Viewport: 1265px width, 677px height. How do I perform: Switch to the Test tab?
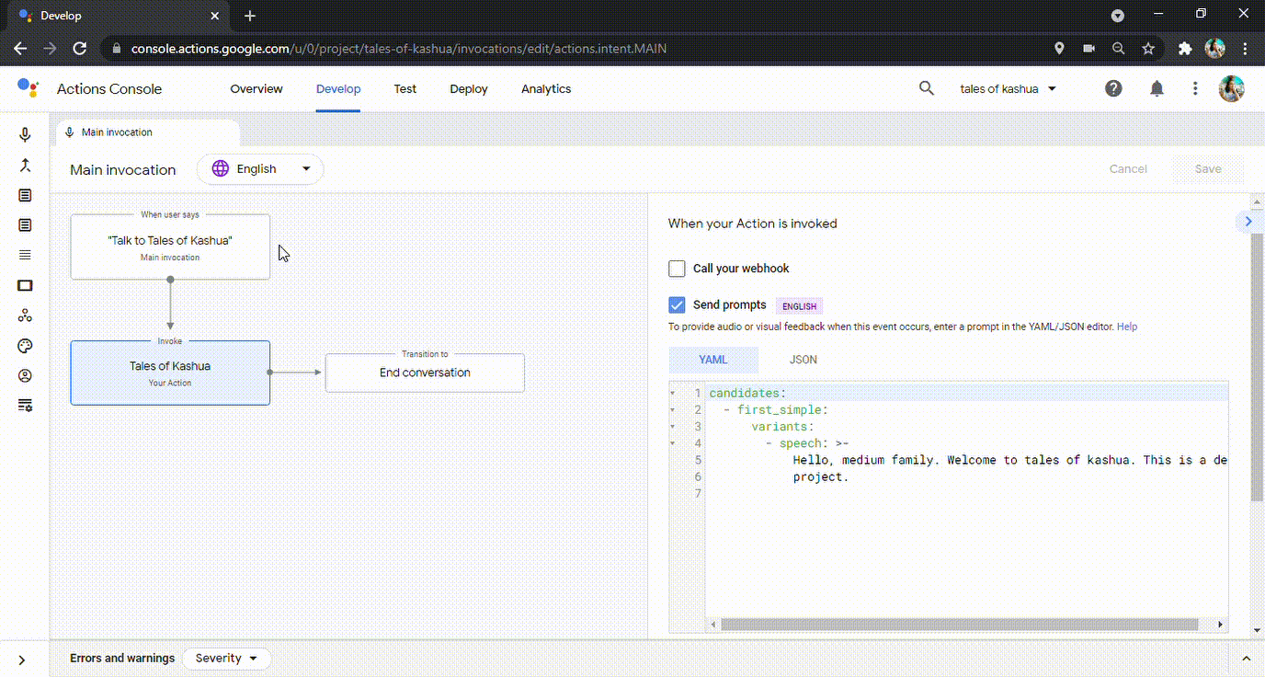coord(405,89)
